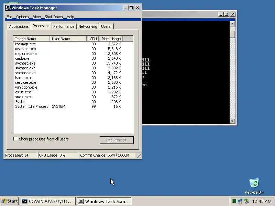Click the command window scroll up arrow
Viewport: 275px width, 206px height.
232,24
